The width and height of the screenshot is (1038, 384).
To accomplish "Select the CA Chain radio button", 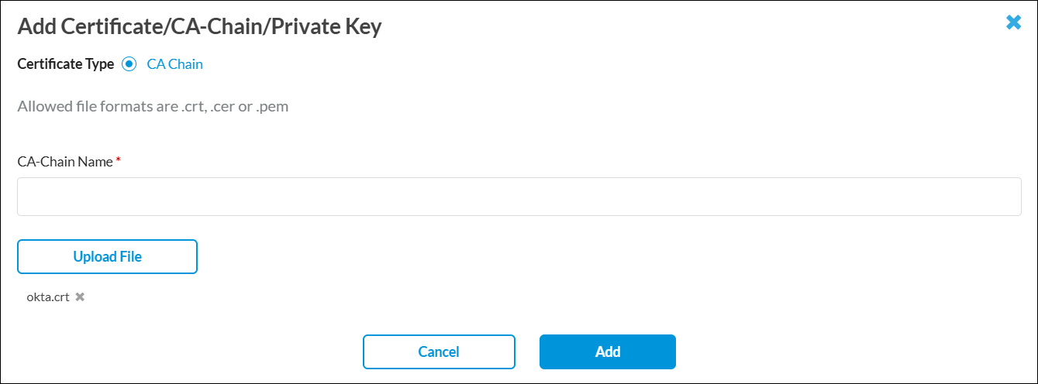I will tap(129, 64).
